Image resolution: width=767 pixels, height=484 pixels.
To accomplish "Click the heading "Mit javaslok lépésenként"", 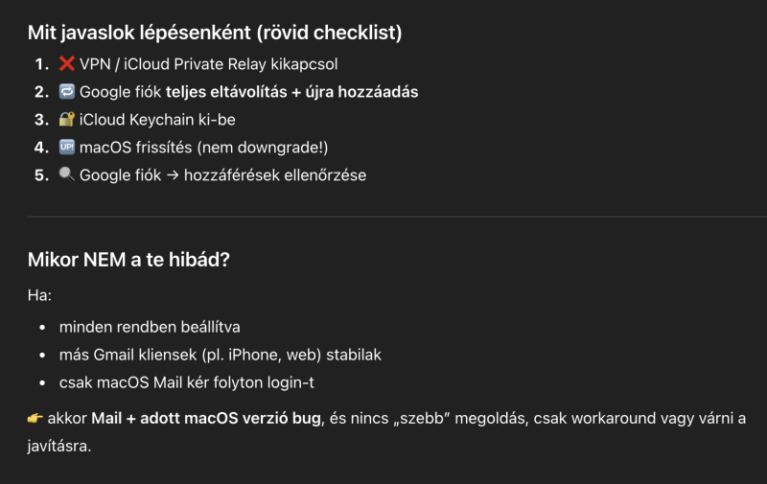I will tap(215, 34).
